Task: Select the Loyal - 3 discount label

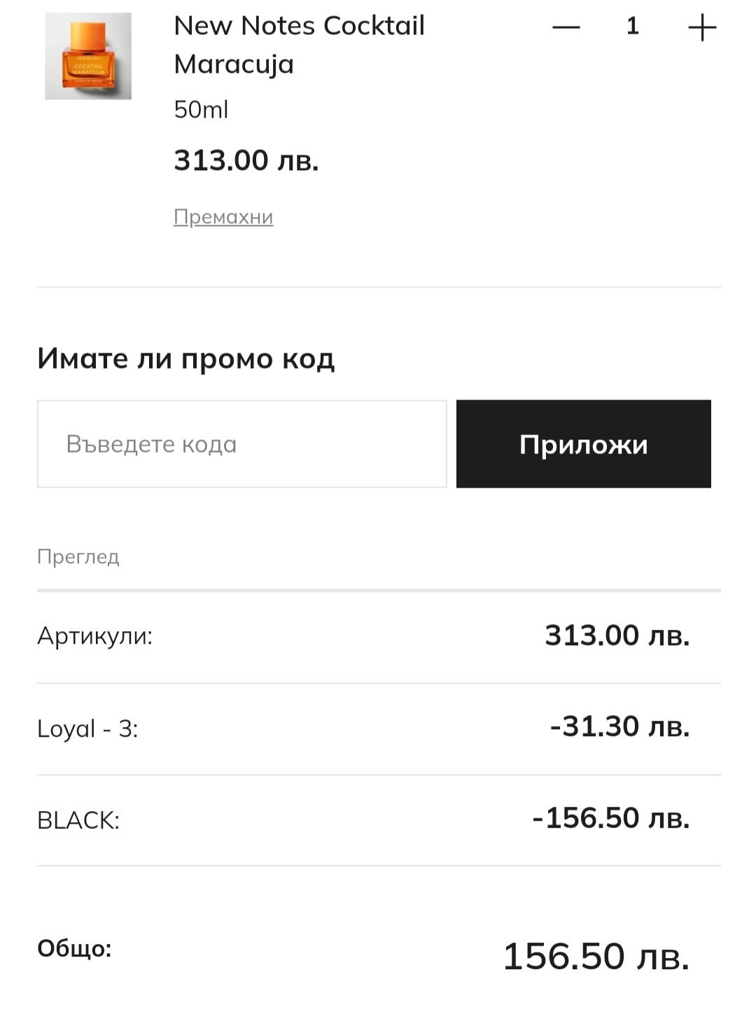Action: pyautogui.click(x=87, y=728)
